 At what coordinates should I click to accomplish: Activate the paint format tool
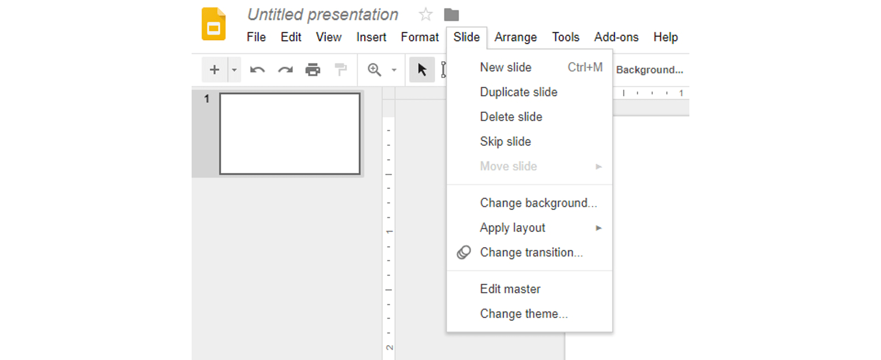click(x=341, y=69)
